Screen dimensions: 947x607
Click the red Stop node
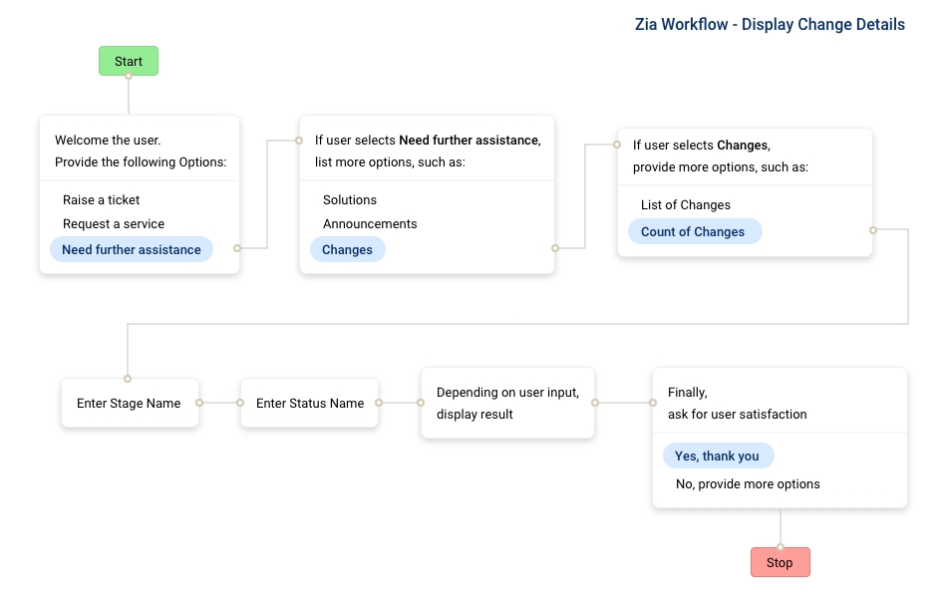click(780, 563)
